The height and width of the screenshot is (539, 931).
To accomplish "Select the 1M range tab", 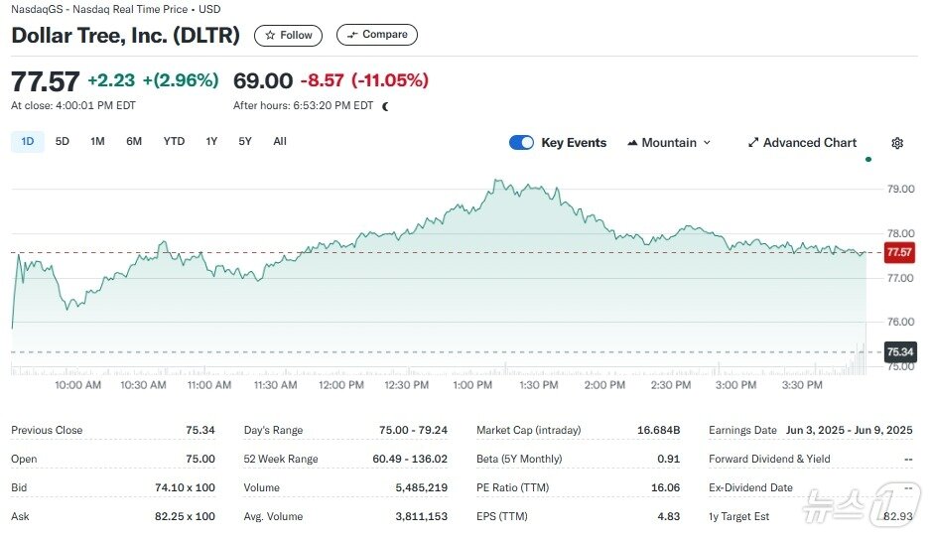I will (97, 142).
